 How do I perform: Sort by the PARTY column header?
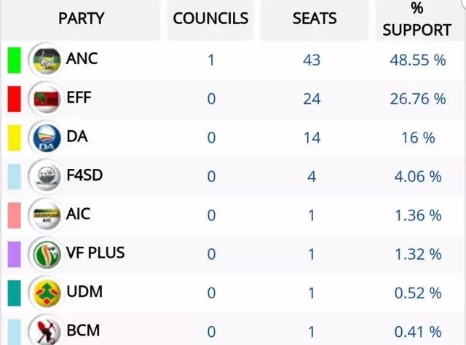coord(81,18)
